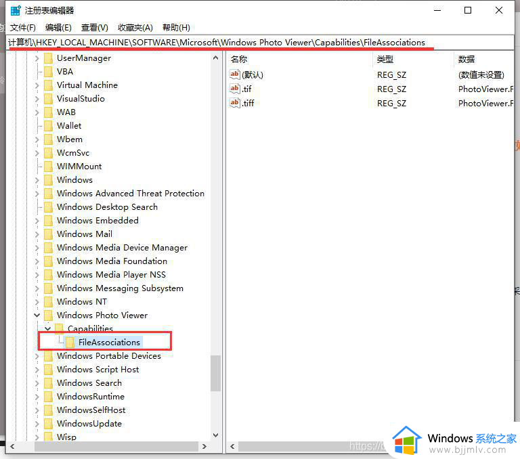Select Windows Advanced Threat Protection key

(131, 194)
